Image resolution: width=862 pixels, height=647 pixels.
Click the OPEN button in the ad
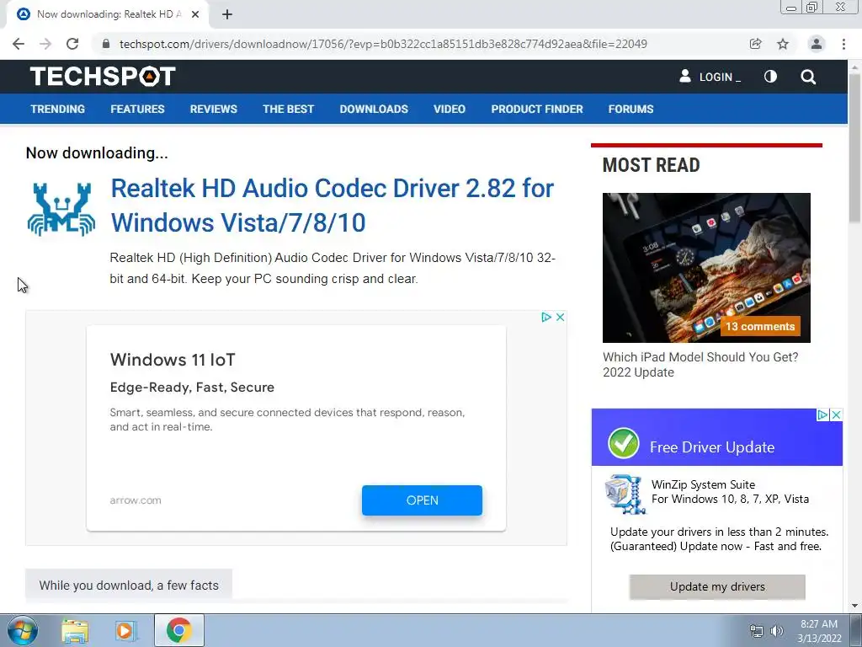(422, 500)
